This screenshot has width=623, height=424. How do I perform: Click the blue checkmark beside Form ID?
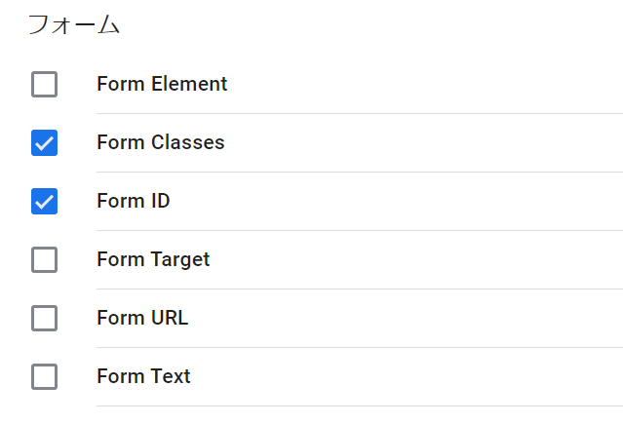[44, 202]
